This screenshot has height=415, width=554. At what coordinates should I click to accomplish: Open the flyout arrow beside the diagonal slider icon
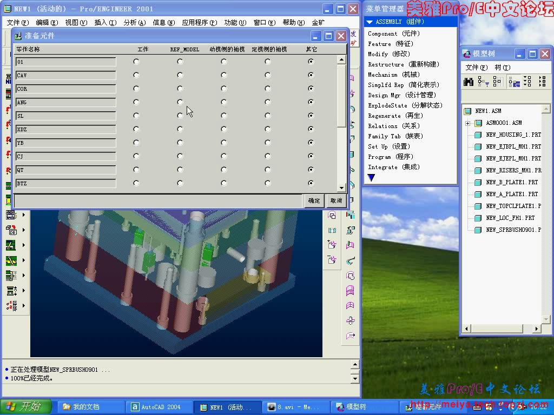coord(24,260)
